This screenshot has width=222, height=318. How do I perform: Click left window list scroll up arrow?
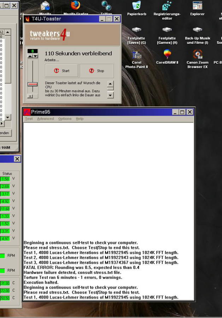8,32
